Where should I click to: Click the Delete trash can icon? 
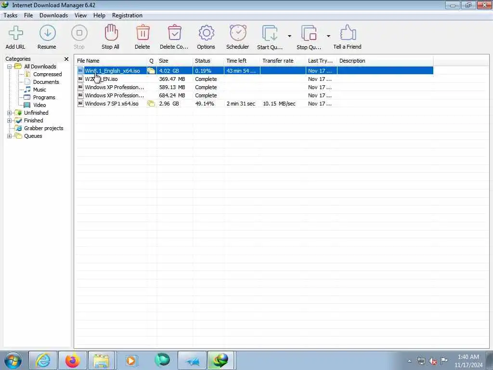point(143,33)
